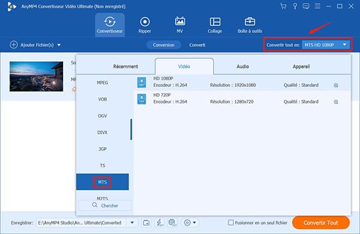Switch to the Conversion view
Image resolution: width=360 pixels, height=234 pixels.
coord(164,45)
